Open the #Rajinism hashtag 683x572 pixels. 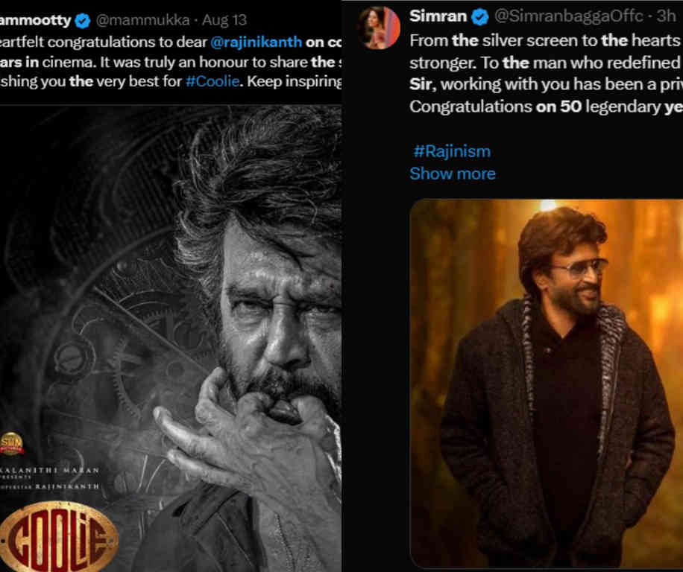point(452,151)
